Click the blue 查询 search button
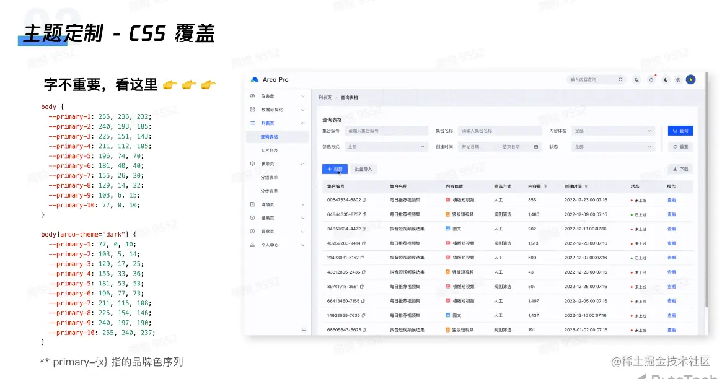Image resolution: width=722 pixels, height=379 pixels. click(680, 131)
